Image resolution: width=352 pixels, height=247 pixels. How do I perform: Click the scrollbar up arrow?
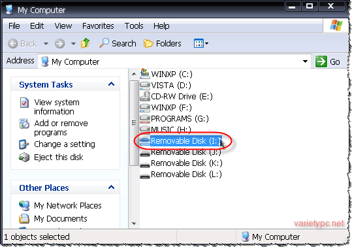click(134, 74)
